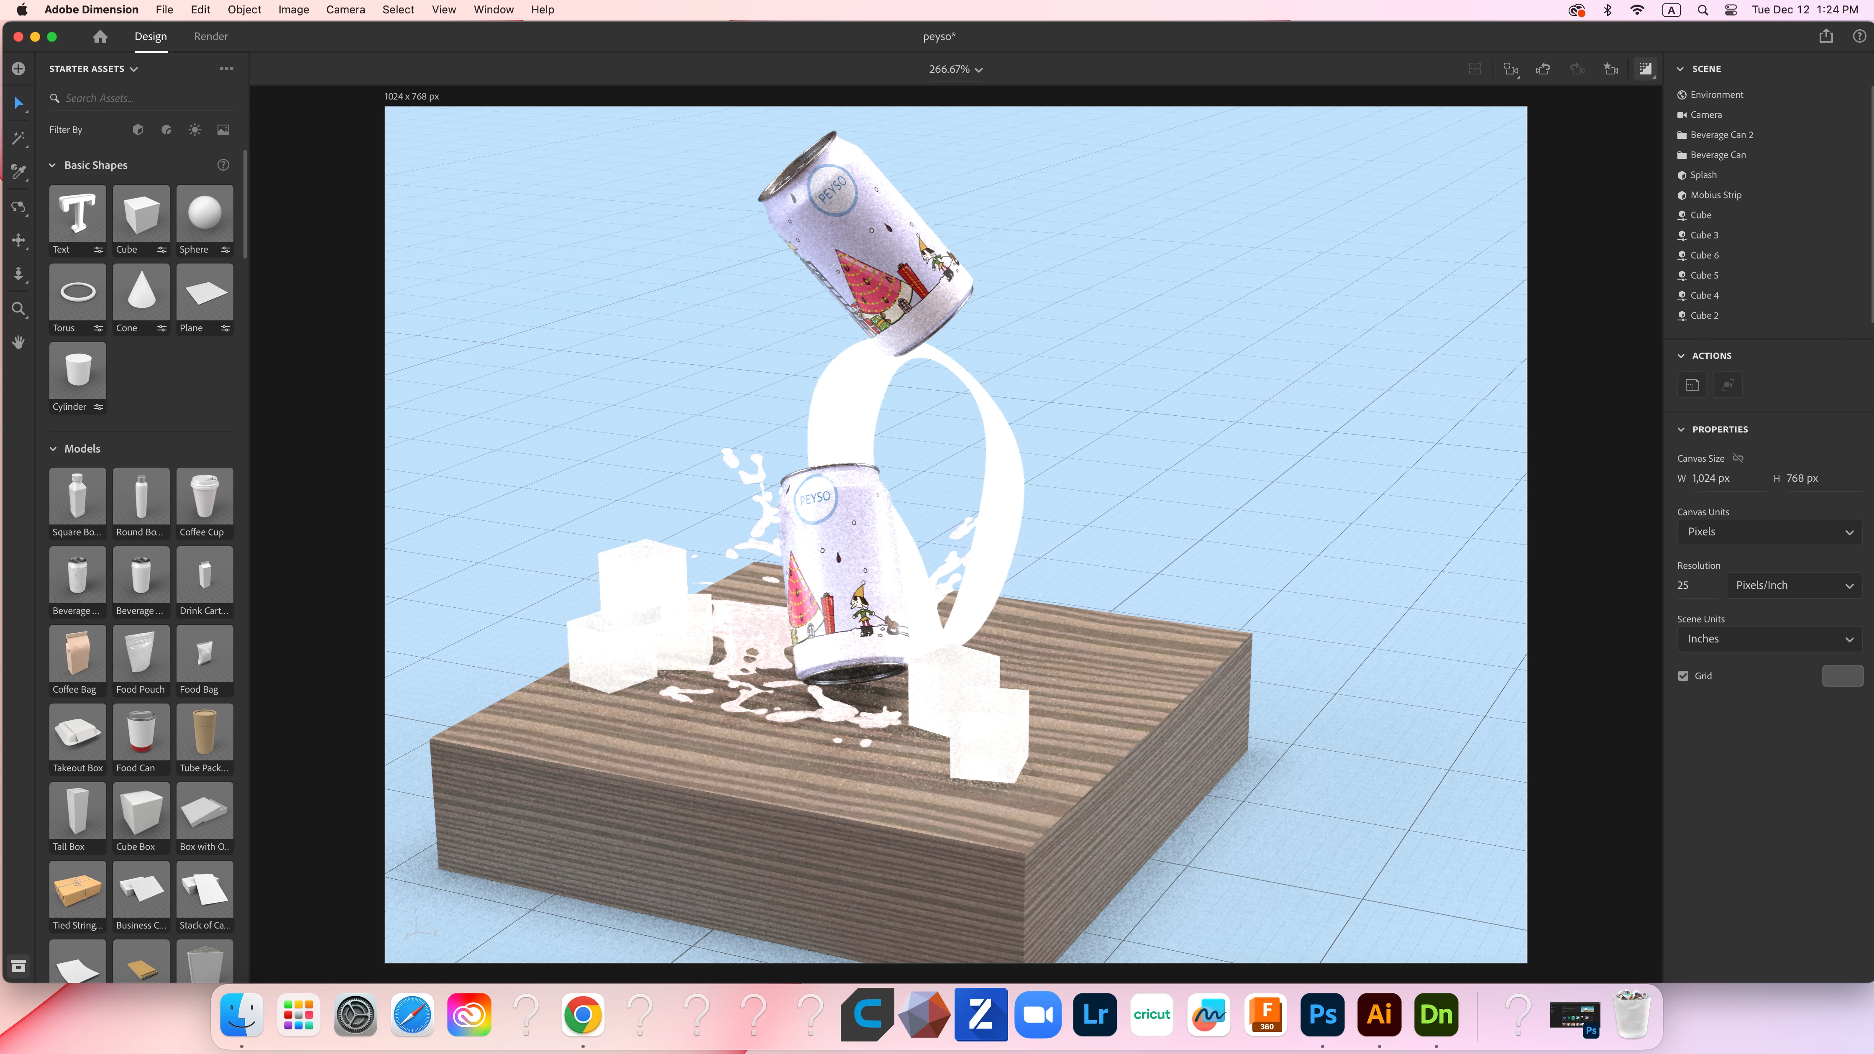Open the Camera menu
1874x1054 pixels.
[x=345, y=10]
